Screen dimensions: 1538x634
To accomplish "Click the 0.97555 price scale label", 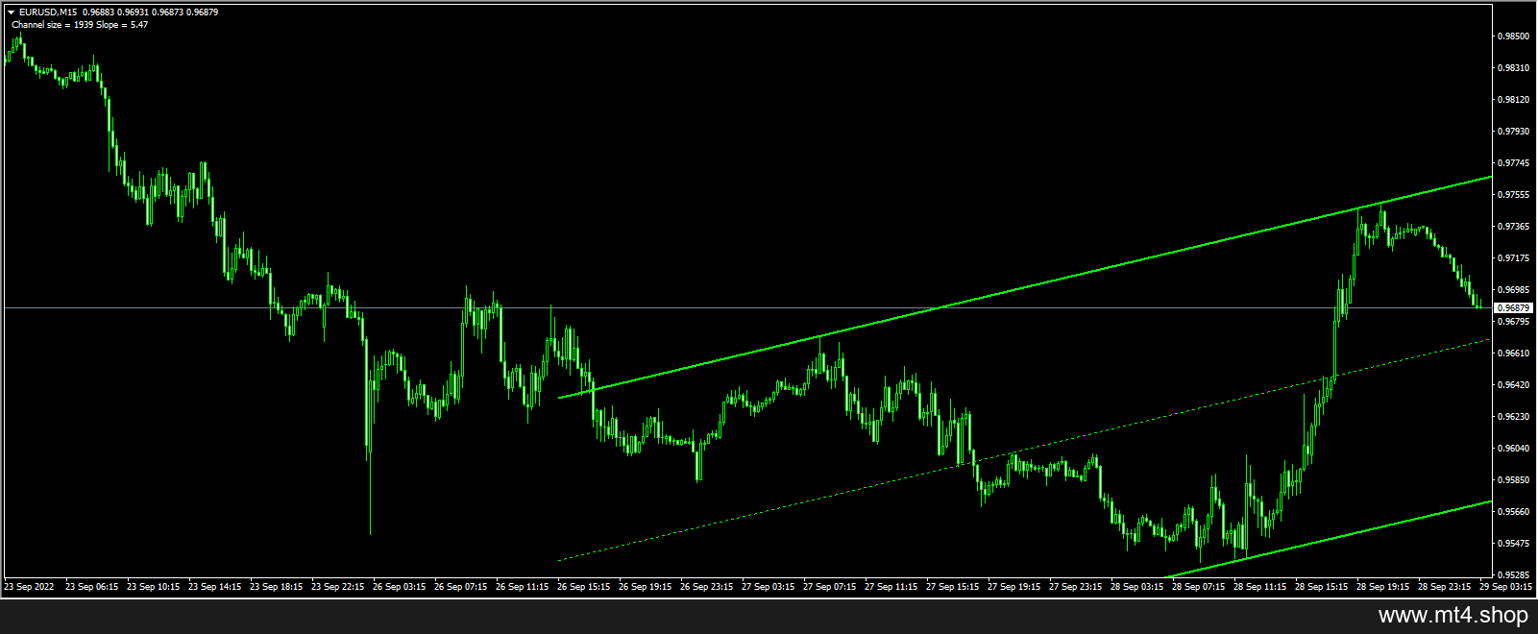I will click(1513, 195).
